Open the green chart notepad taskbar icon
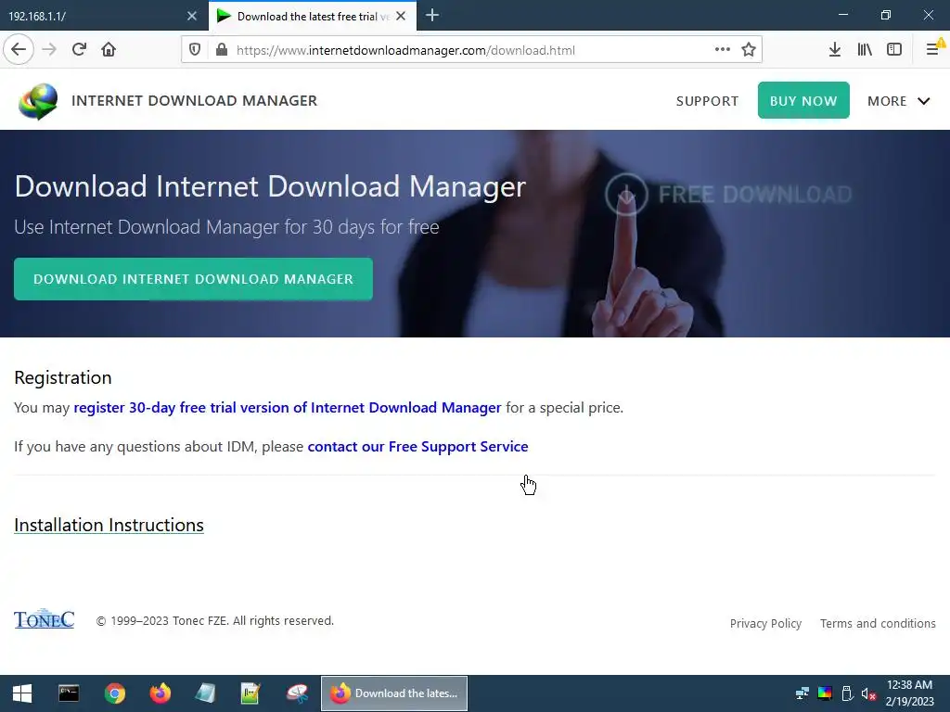This screenshot has width=950, height=712. 250,693
